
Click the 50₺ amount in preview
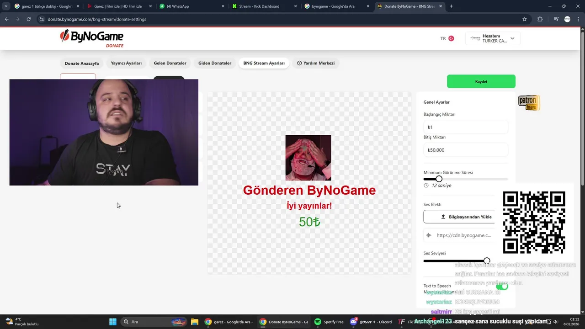point(309,222)
